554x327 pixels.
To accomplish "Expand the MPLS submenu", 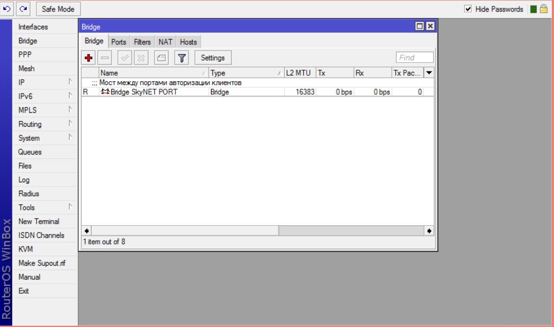I will [x=71, y=109].
